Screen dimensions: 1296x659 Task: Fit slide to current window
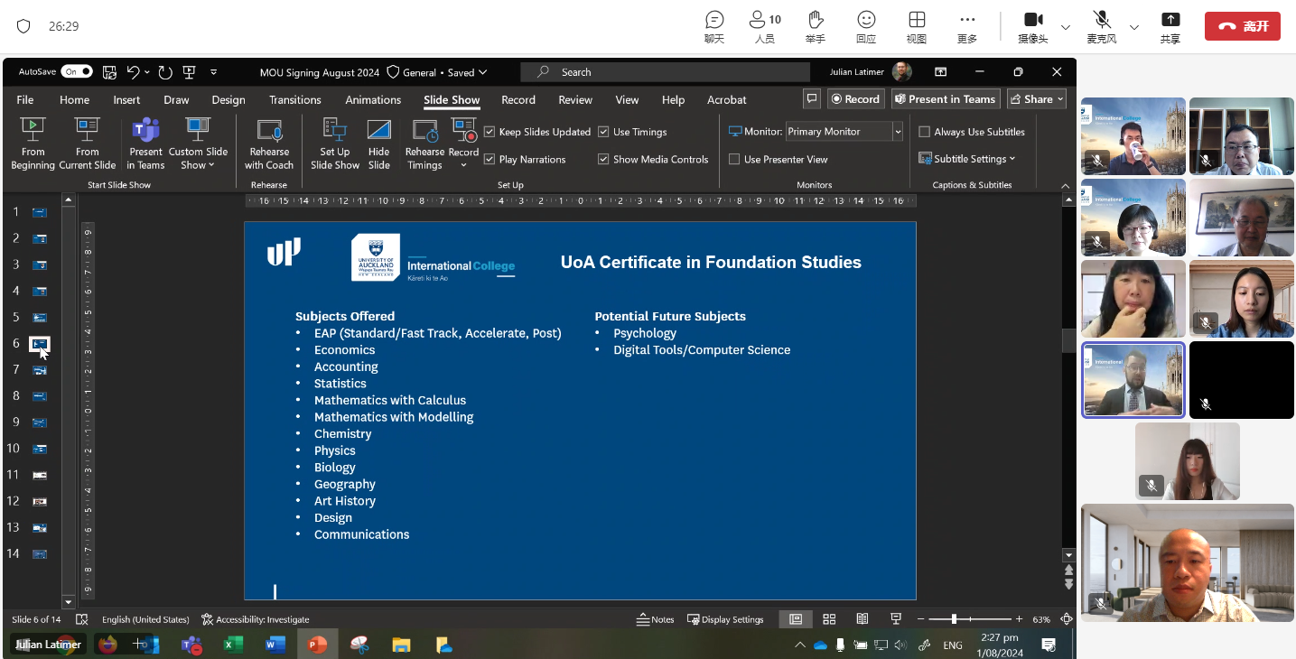1066,619
